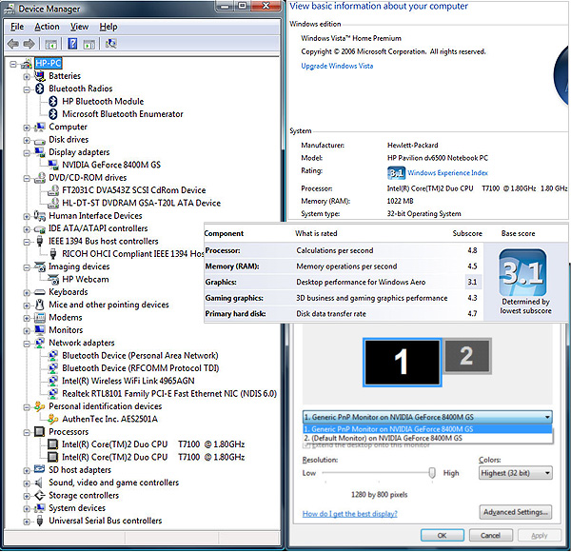Expand the Human Interface Devices node
The width and height of the screenshot is (571, 552).
[x=27, y=217]
